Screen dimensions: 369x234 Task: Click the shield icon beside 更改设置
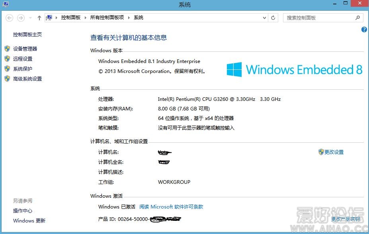coord(321,152)
